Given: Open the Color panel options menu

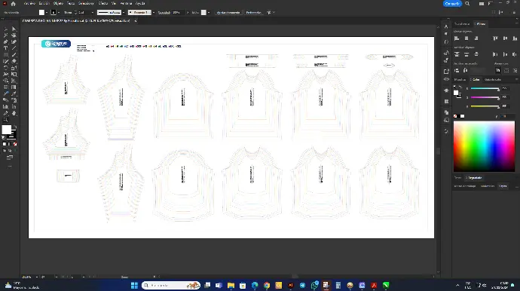Looking at the screenshot, I should (x=516, y=80).
